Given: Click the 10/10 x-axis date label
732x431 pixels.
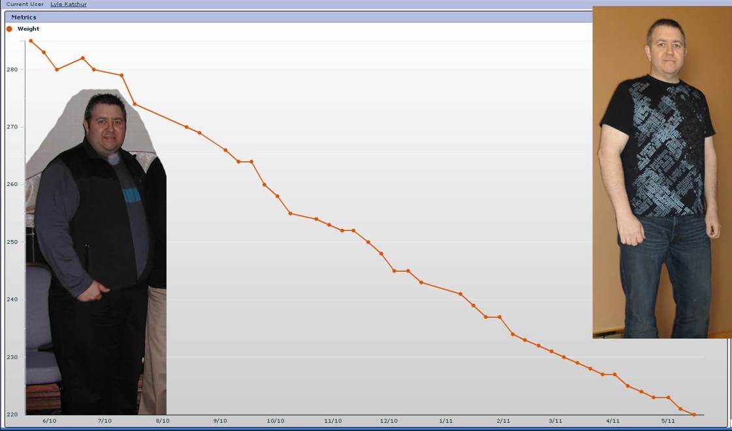Looking at the screenshot, I should (276, 421).
